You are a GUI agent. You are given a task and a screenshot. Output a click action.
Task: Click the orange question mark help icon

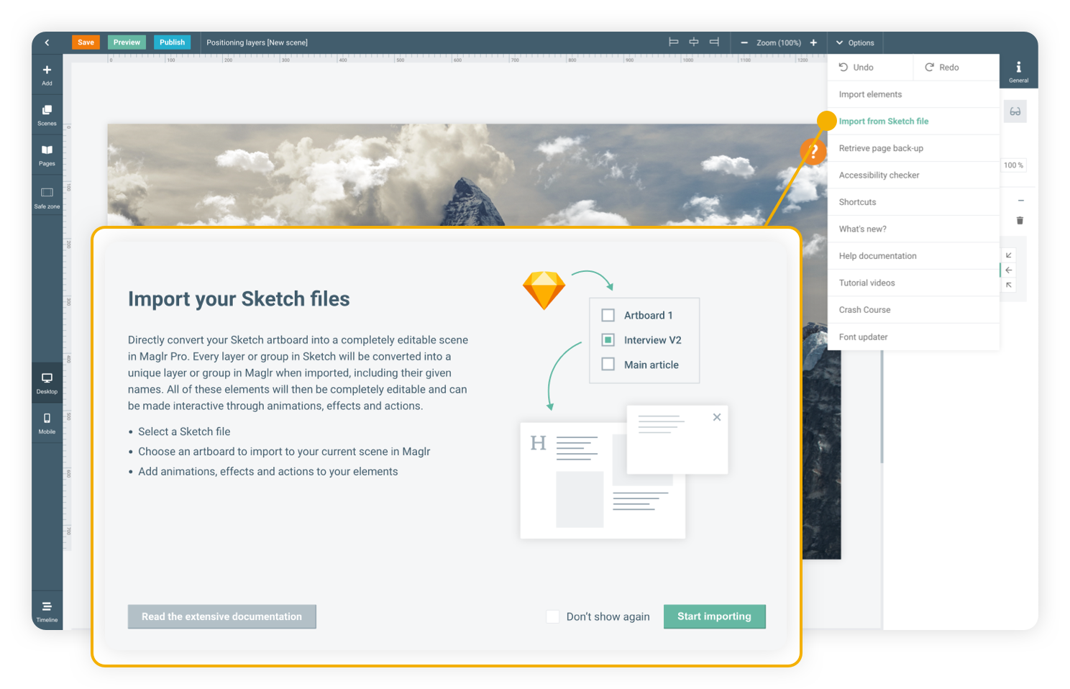click(813, 152)
